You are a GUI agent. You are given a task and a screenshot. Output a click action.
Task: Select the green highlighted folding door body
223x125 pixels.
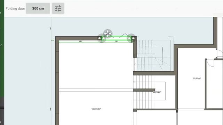[x=116, y=38]
